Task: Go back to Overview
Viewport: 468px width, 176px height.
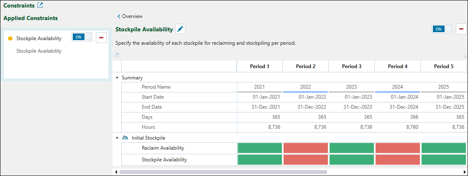Action: coord(130,16)
